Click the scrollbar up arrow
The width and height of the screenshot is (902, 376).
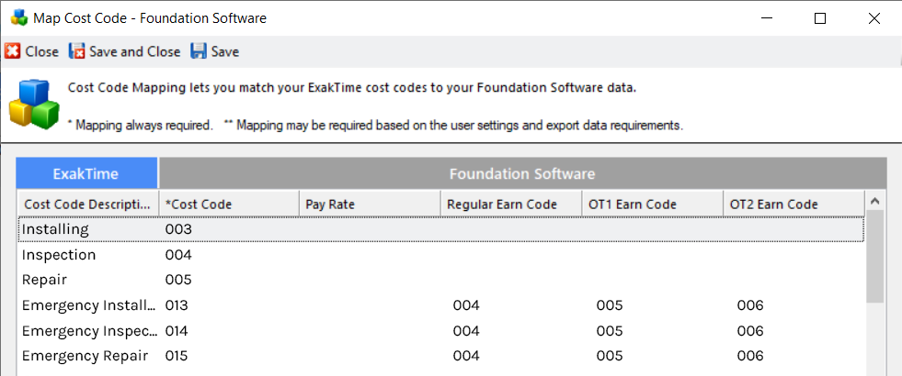[x=875, y=201]
